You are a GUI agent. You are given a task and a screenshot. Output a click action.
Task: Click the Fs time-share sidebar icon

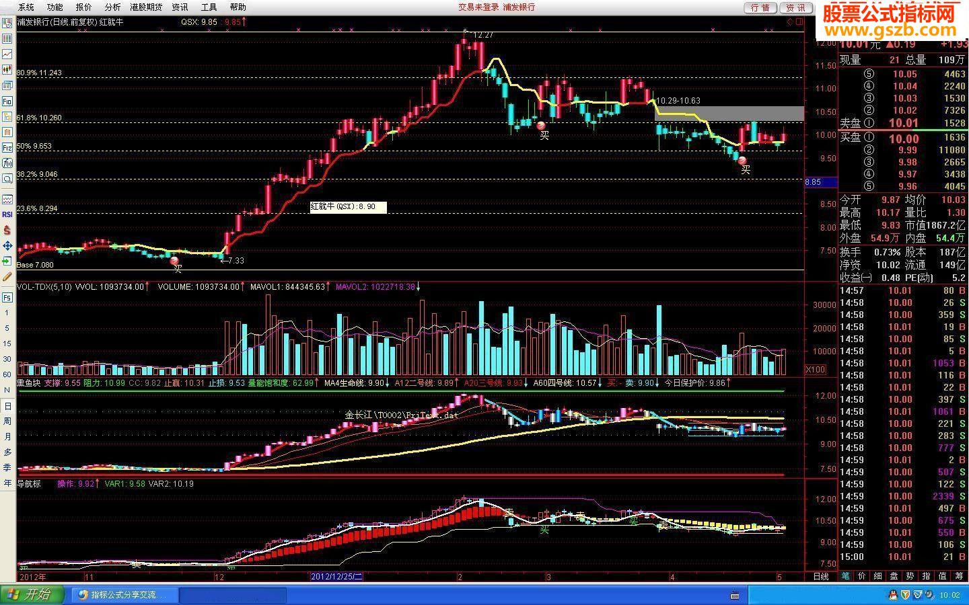(7, 297)
